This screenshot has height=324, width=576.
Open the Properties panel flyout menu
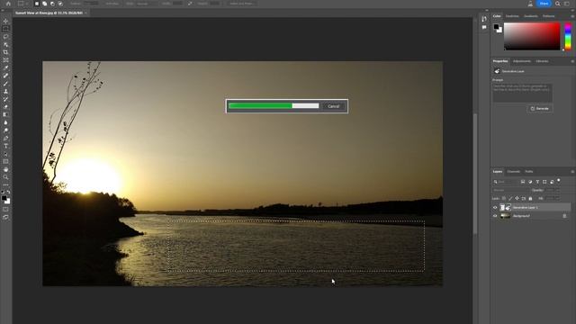[572, 61]
